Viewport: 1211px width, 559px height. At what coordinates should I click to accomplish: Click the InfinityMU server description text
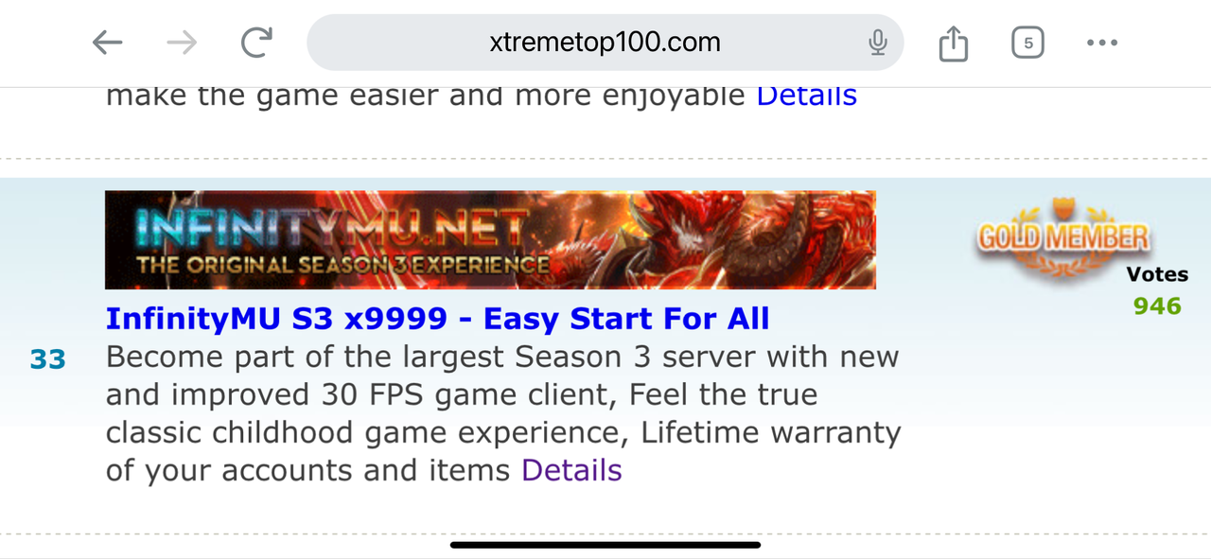coord(503,413)
